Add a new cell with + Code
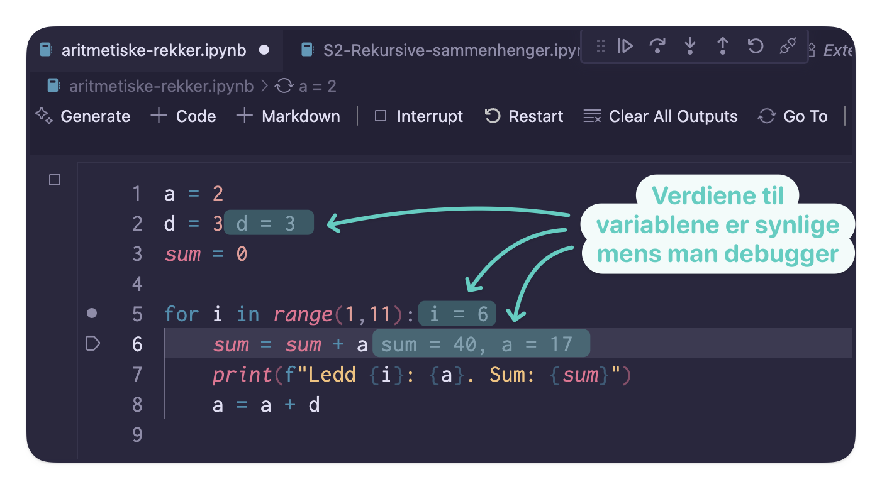882x489 pixels. (x=183, y=116)
